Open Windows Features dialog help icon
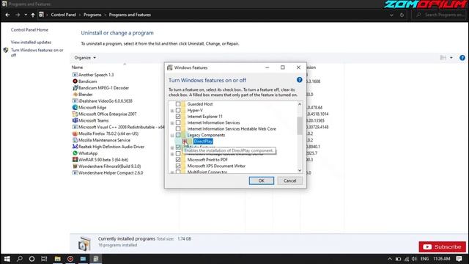469x264 pixels. (x=299, y=80)
